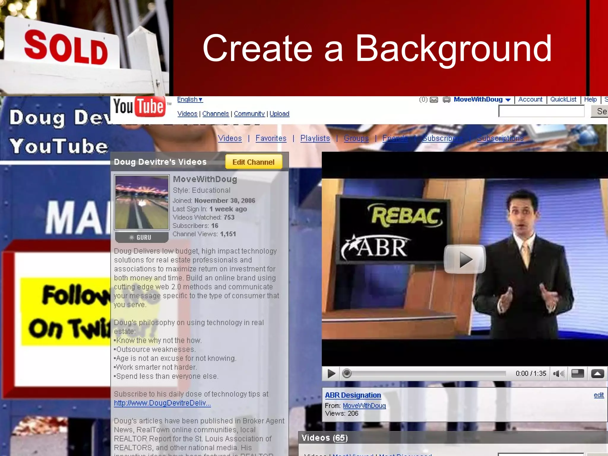Open the top Videos link
The image size is (608, 456).
(187, 114)
